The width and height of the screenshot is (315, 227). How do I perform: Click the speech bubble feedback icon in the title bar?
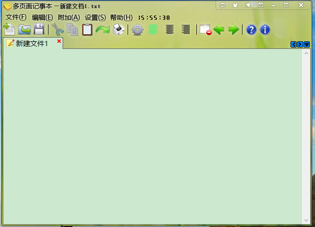[x=222, y=5]
